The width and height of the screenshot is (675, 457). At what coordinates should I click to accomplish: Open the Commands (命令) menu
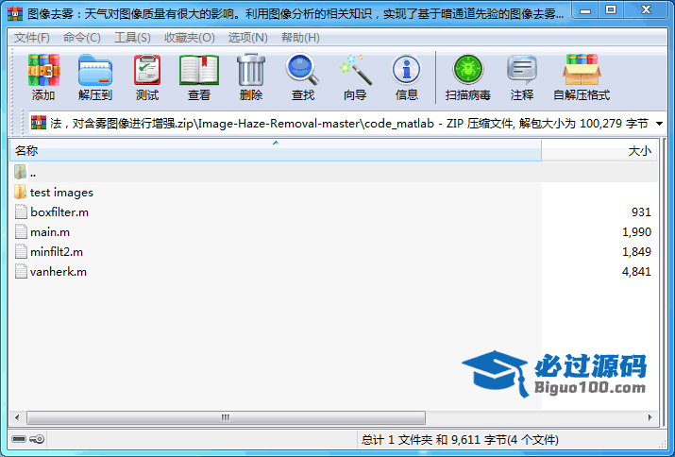[x=82, y=38]
